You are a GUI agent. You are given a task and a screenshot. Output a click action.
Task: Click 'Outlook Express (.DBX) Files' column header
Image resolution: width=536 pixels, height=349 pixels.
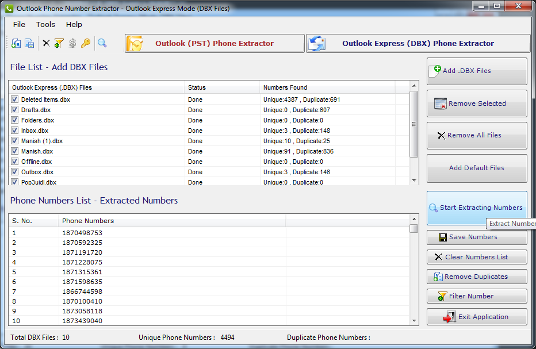pyautogui.click(x=97, y=87)
